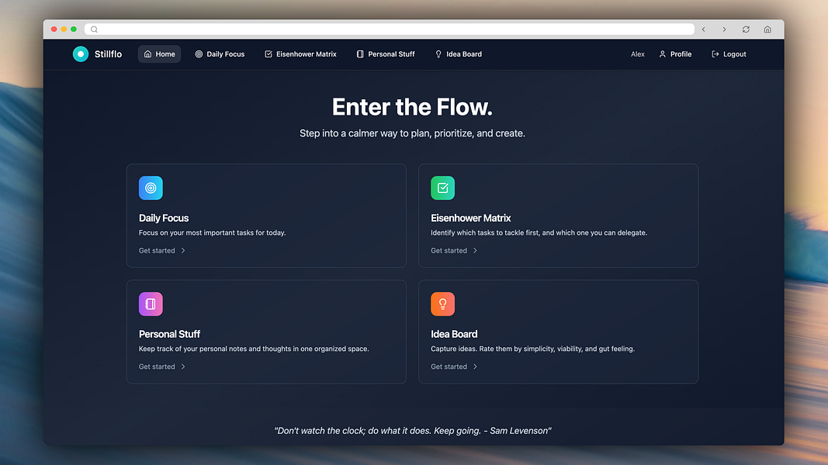Click the Personal Stuff card title

click(169, 334)
